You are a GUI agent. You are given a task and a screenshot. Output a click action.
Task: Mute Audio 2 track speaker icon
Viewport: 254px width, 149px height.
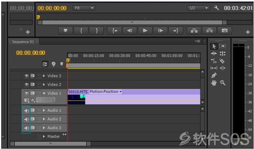pyautogui.click(x=26, y=119)
